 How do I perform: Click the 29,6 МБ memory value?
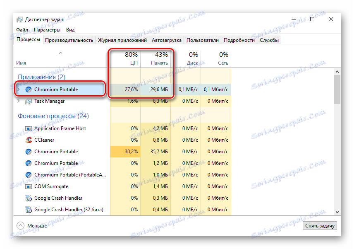tap(159, 89)
